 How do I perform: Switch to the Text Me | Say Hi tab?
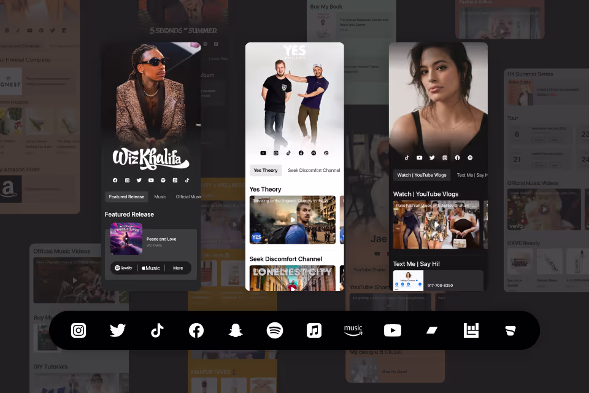[x=472, y=175]
